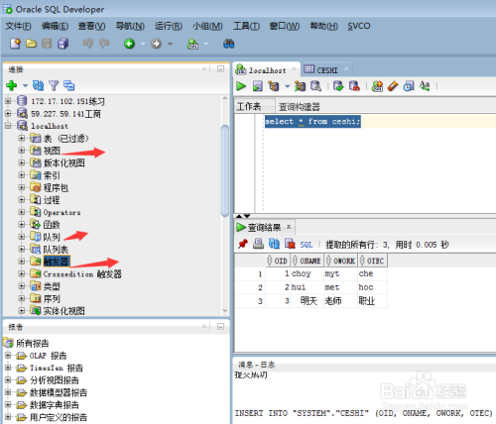Open dropdown arrow next to New Connection plus
496x424 pixels.
point(25,86)
